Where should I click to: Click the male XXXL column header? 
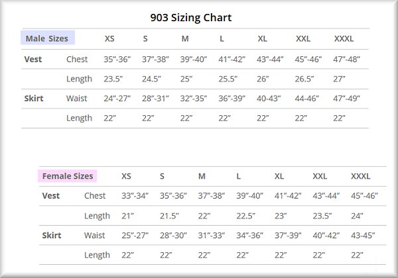pos(344,39)
